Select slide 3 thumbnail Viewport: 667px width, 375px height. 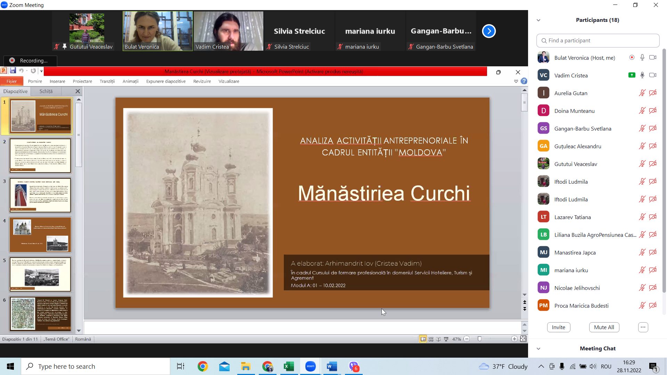click(40, 195)
